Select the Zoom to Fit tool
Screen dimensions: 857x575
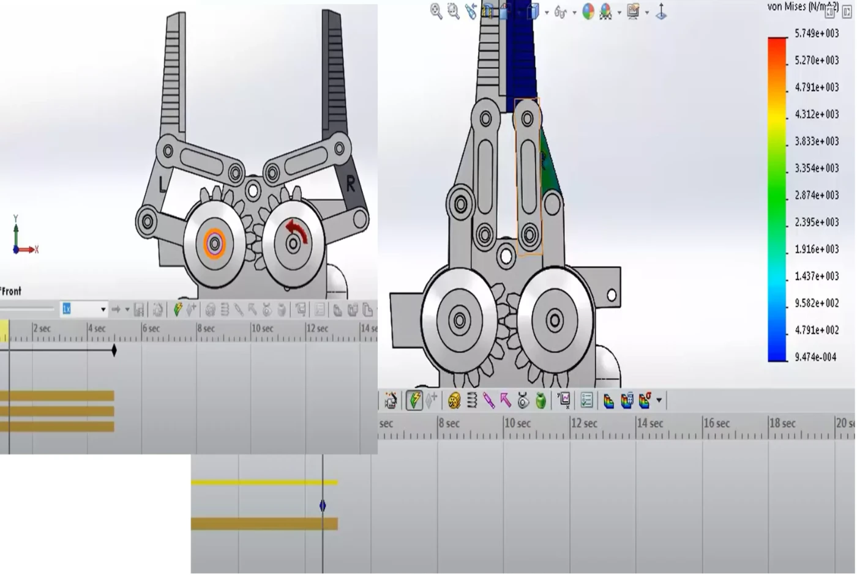point(435,12)
